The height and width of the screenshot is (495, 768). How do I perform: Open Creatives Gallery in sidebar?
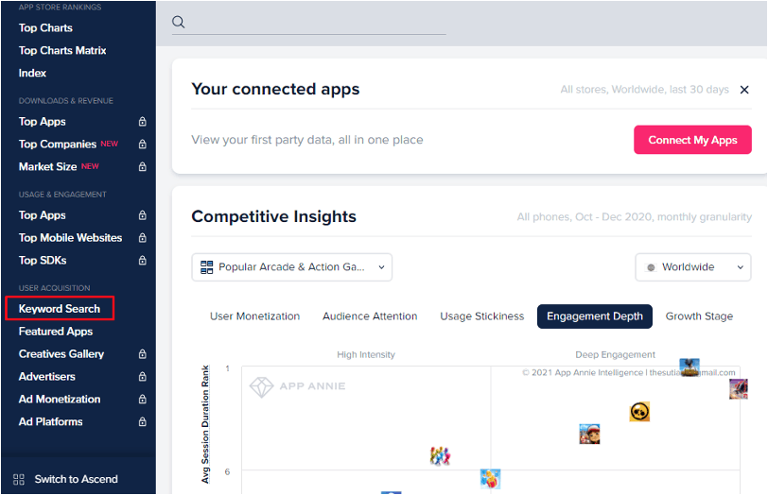[61, 353]
